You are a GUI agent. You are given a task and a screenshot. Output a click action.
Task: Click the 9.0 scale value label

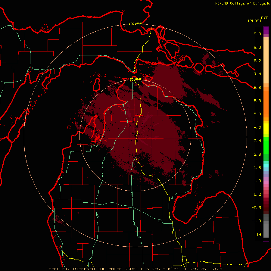[257, 47]
